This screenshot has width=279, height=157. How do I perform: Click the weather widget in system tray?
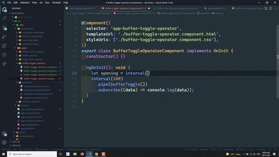click(233, 154)
